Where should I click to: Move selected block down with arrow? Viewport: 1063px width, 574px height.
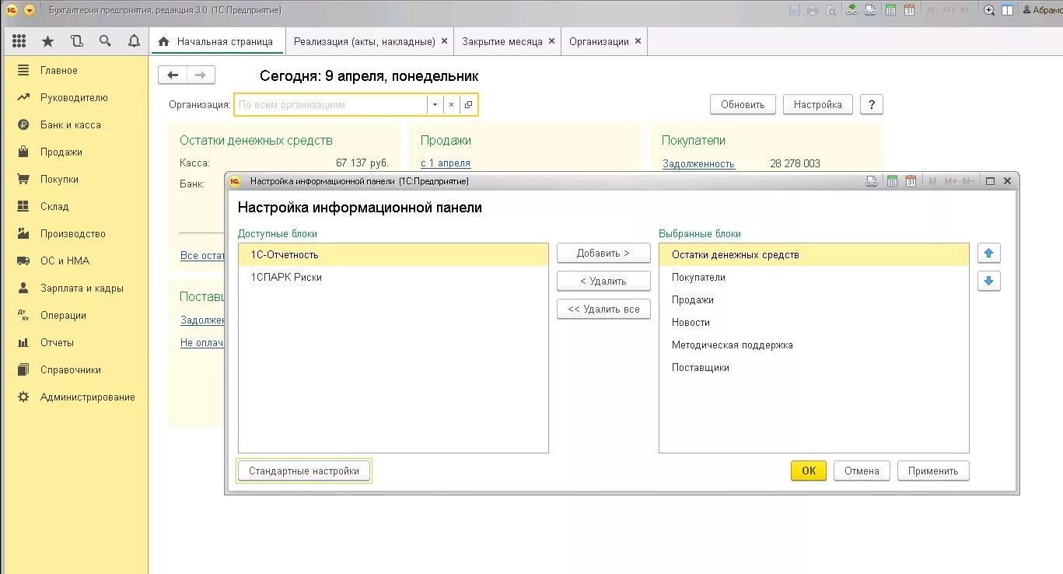[989, 281]
